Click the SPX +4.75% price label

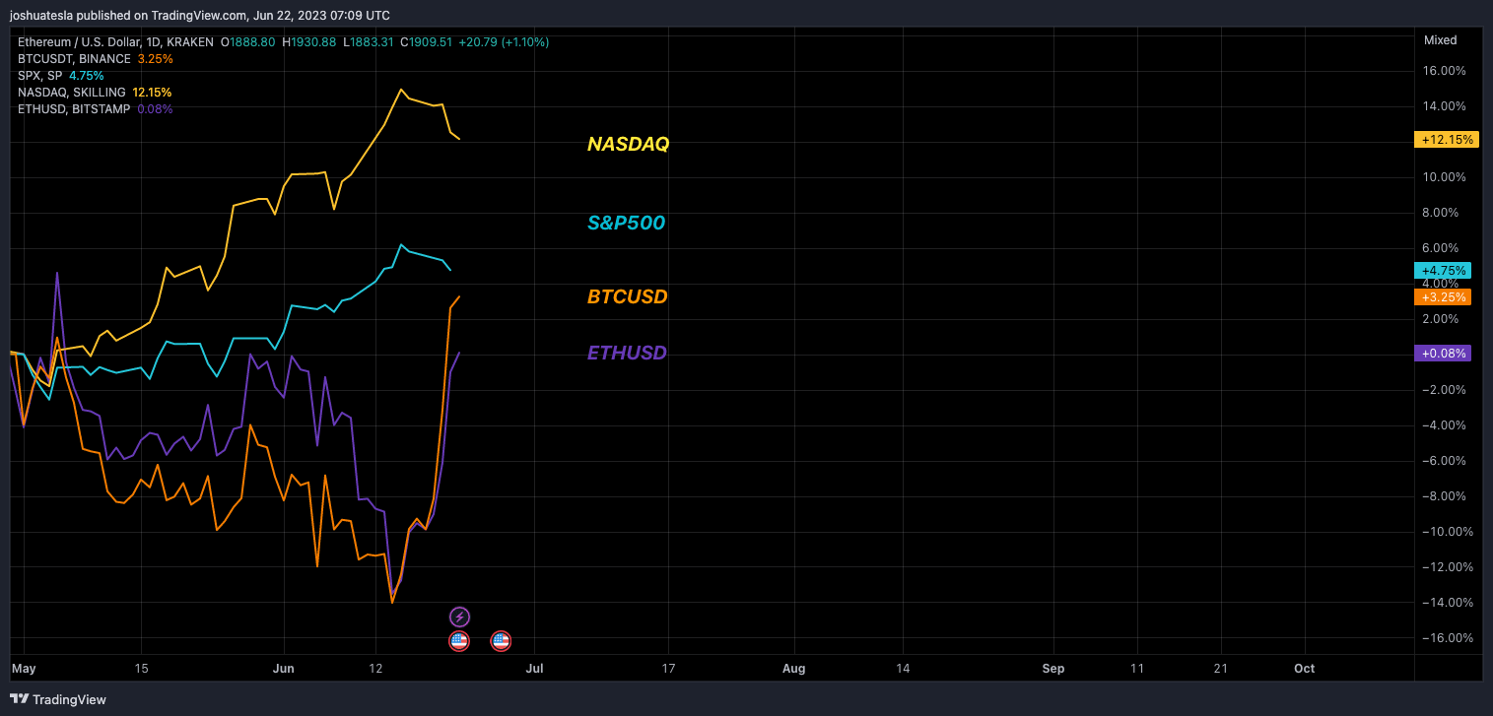1444,270
